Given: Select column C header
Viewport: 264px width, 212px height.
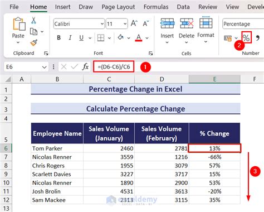Looking at the screenshot, I should tap(109, 79).
